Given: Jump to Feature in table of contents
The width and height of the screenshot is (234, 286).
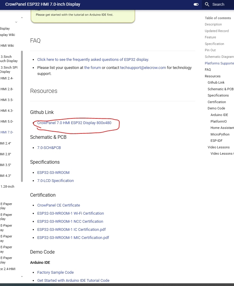Looking at the screenshot, I should pos(210,37).
